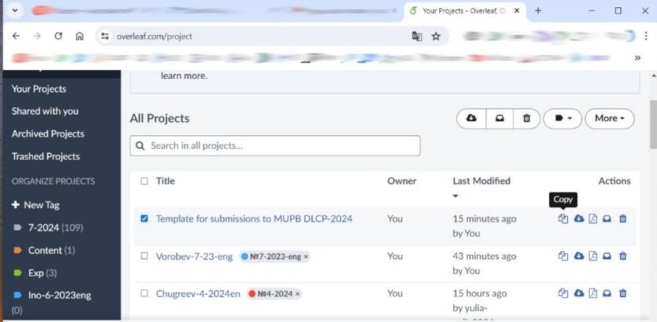Viewport: 657px width, 322px height.
Task: Open browser home page
Action: [80, 36]
